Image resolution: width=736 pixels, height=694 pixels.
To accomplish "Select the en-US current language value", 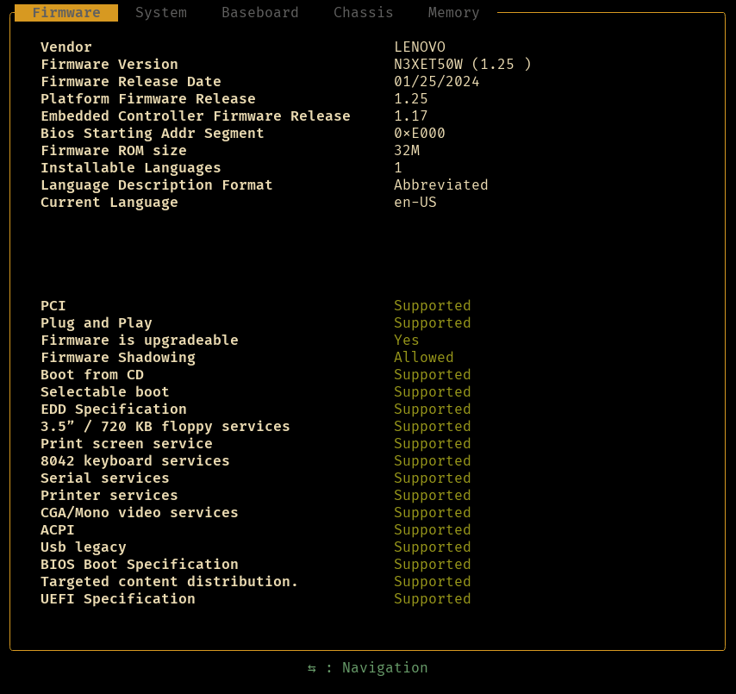I will coord(415,203).
